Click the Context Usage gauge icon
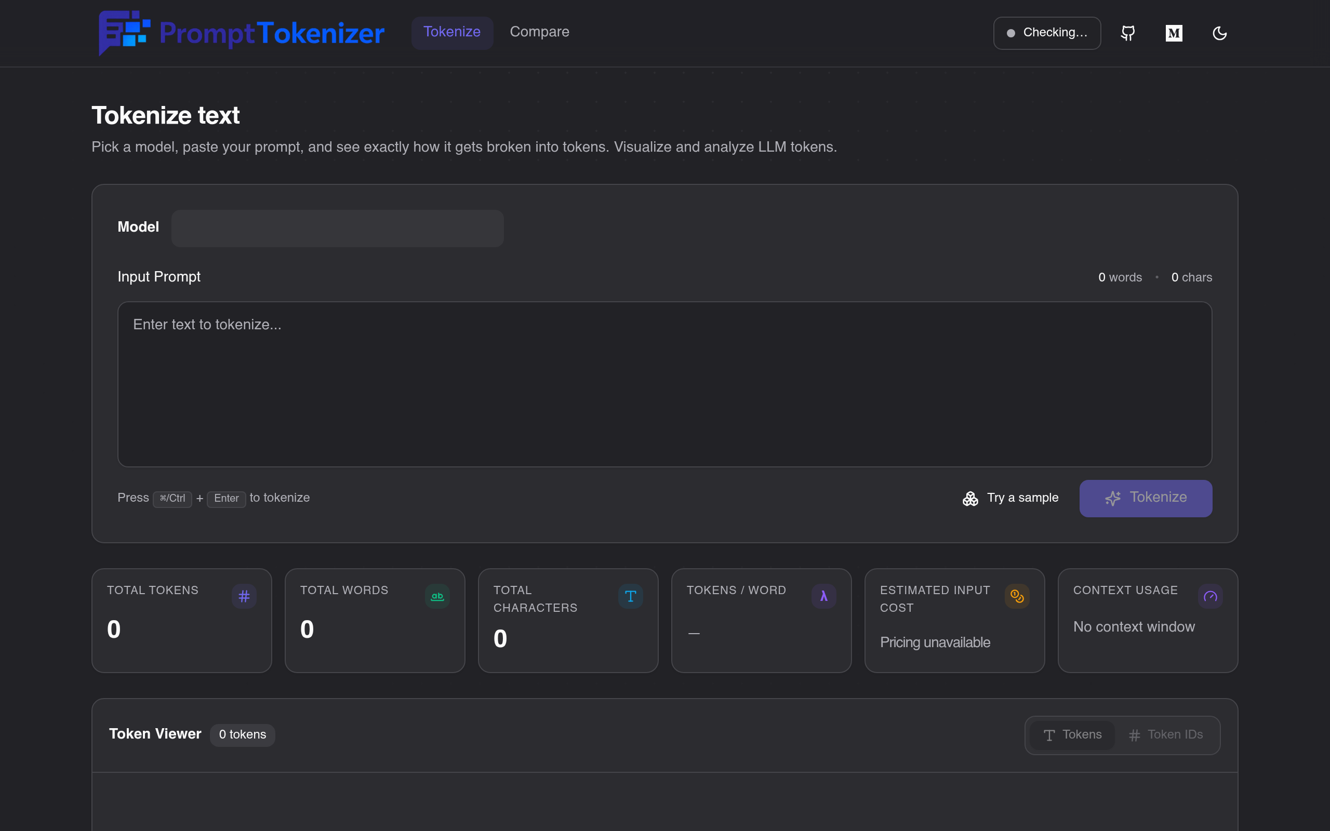Viewport: 1330px width, 831px height. point(1210,596)
